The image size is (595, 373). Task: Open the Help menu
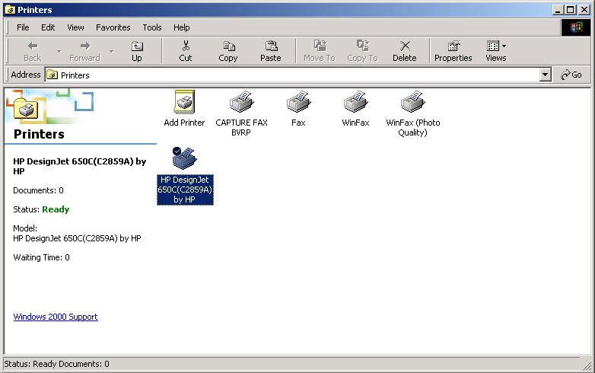coord(182,27)
